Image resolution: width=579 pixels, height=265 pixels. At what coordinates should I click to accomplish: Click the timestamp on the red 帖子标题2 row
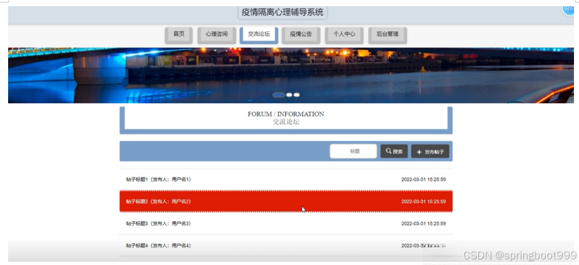click(423, 201)
